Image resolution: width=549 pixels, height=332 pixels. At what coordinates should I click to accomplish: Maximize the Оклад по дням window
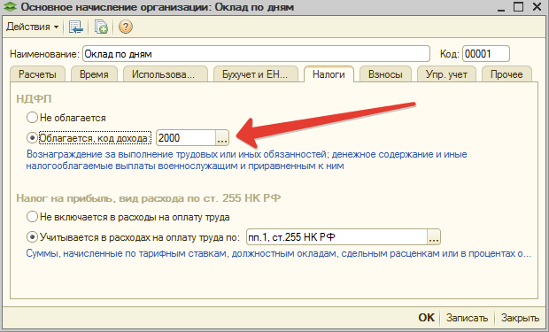click(x=518, y=7)
